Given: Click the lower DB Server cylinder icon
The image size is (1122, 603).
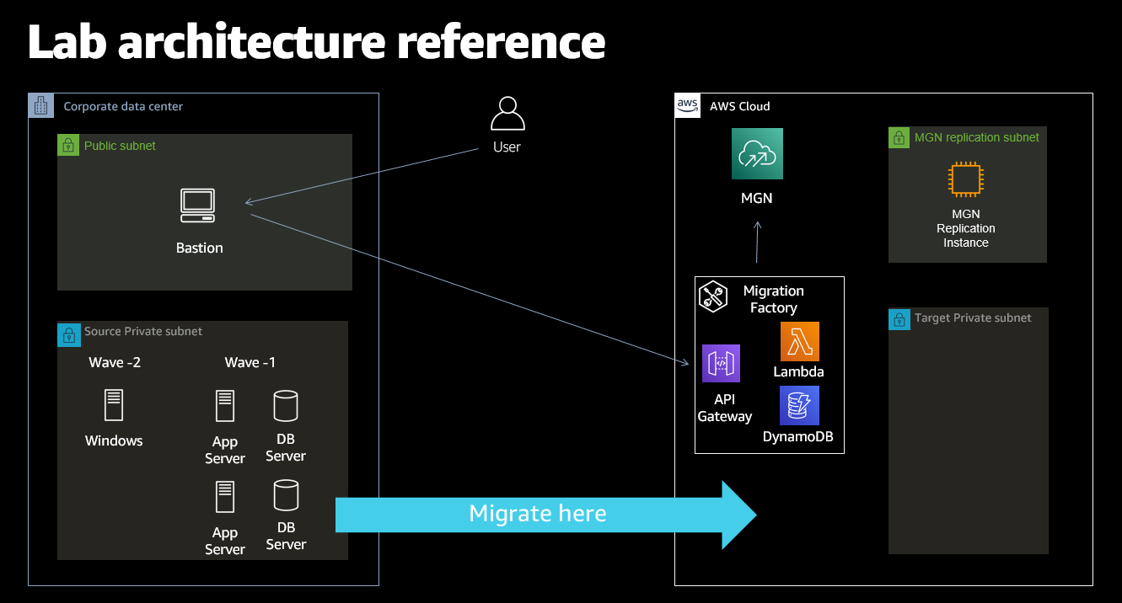Looking at the screenshot, I should coord(286,495).
